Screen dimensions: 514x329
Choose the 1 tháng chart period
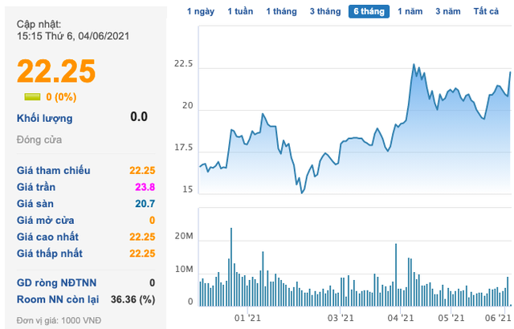tap(281, 11)
